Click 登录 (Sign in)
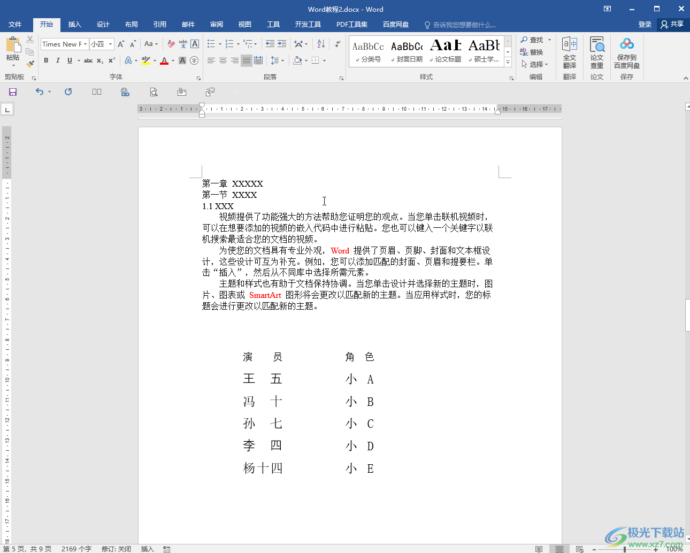Screen dimensions: 690x553 pyautogui.click(x=645, y=25)
